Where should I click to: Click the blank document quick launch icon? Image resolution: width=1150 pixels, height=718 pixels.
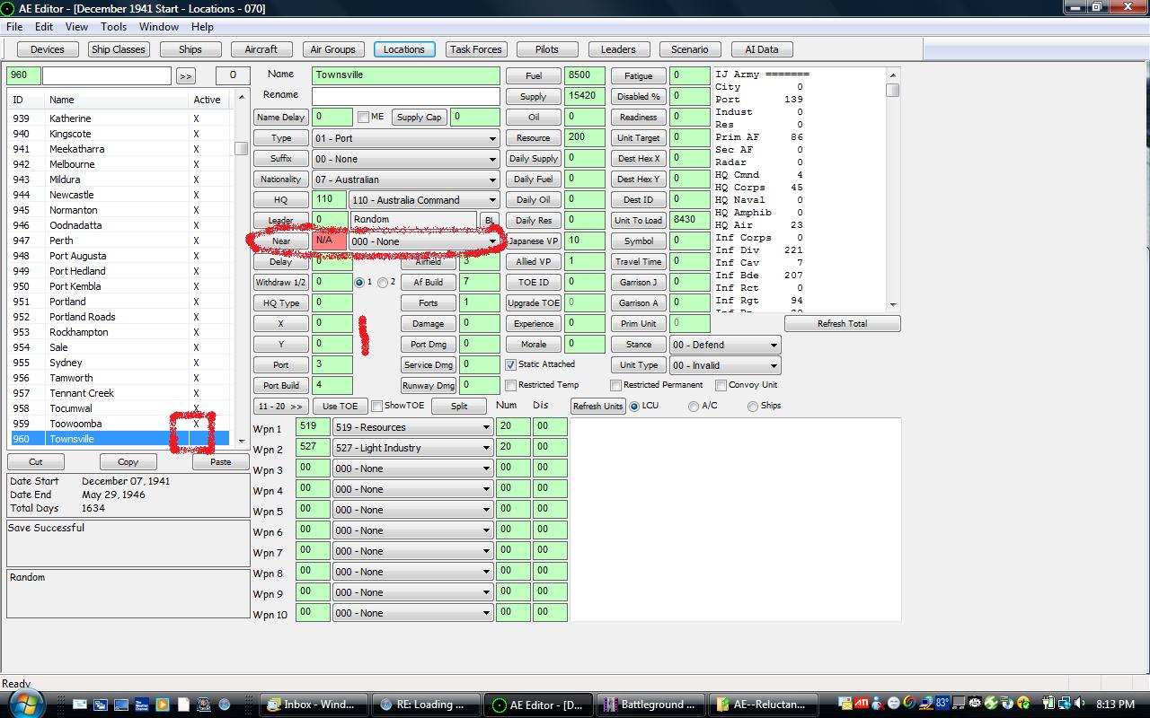coord(183,705)
